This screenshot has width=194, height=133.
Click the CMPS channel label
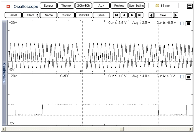pos(65,76)
